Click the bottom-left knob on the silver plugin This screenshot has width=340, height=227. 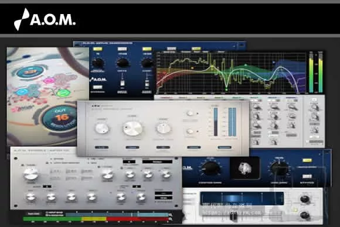(x=30, y=197)
